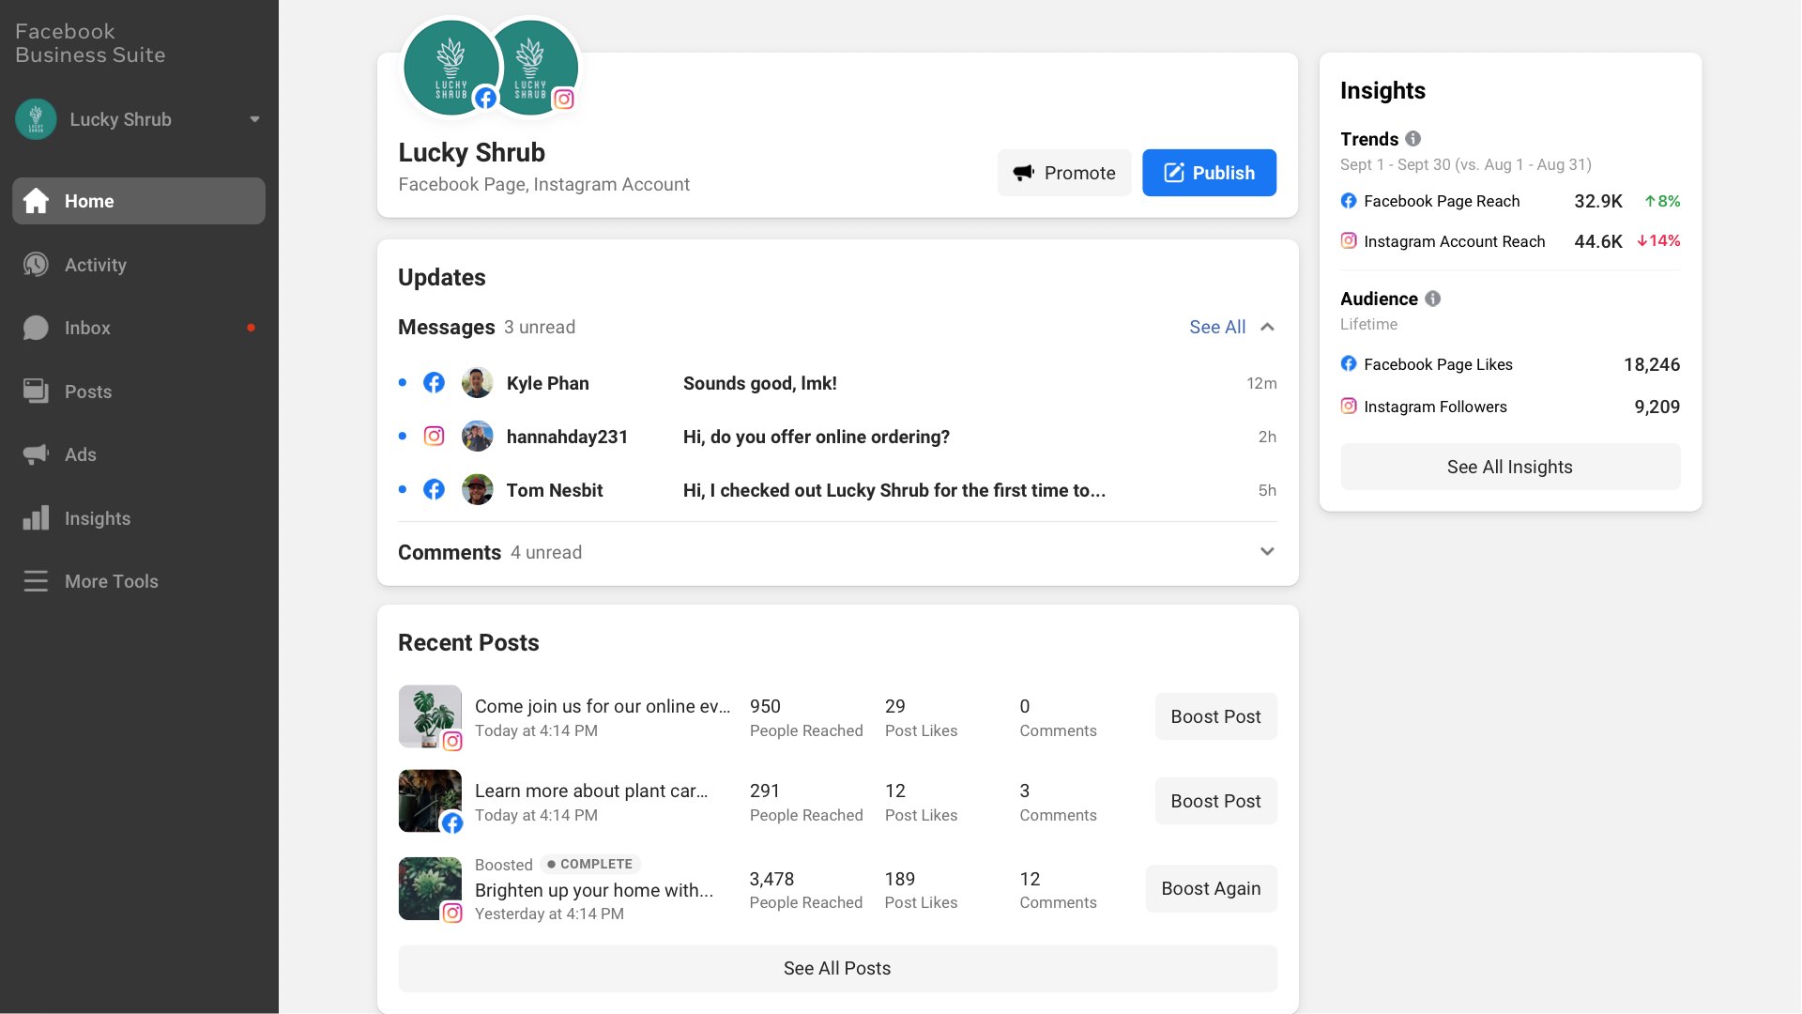1802x1014 pixels.
Task: Click 'Come join us for our online ev...' title
Action: [x=603, y=706]
